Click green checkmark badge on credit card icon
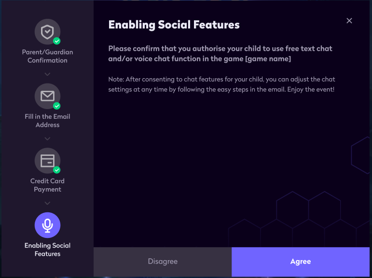Viewport: 372px width, 278px height. tap(57, 170)
